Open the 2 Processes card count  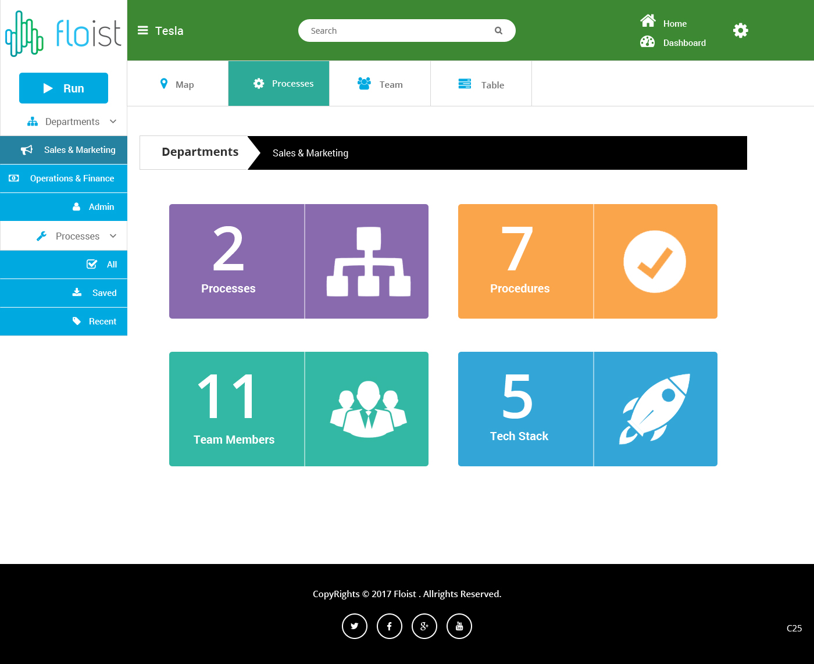229,249
